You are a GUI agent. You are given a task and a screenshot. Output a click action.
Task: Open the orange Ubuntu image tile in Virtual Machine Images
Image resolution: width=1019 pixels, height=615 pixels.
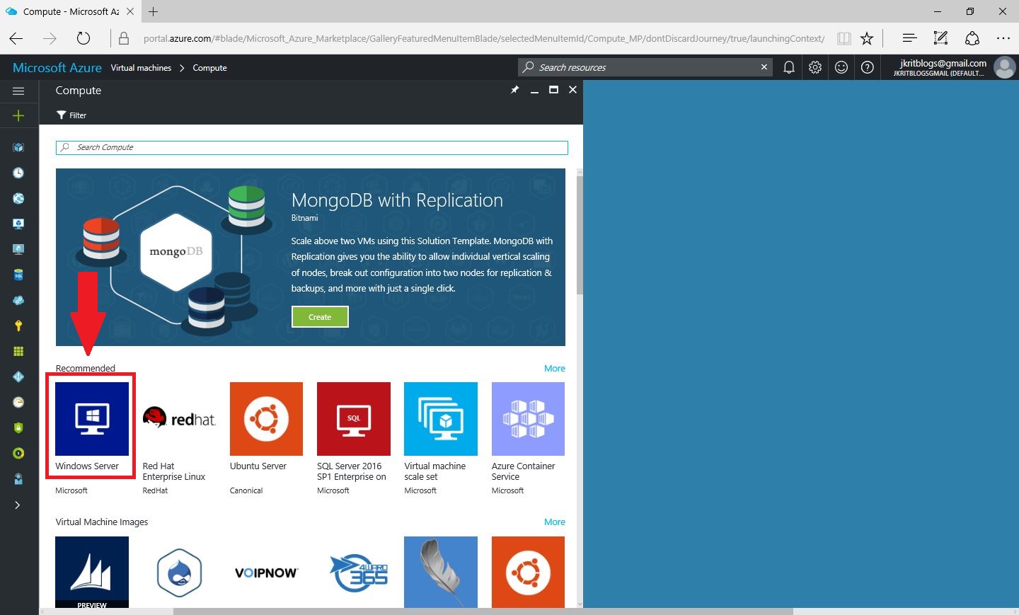(528, 572)
